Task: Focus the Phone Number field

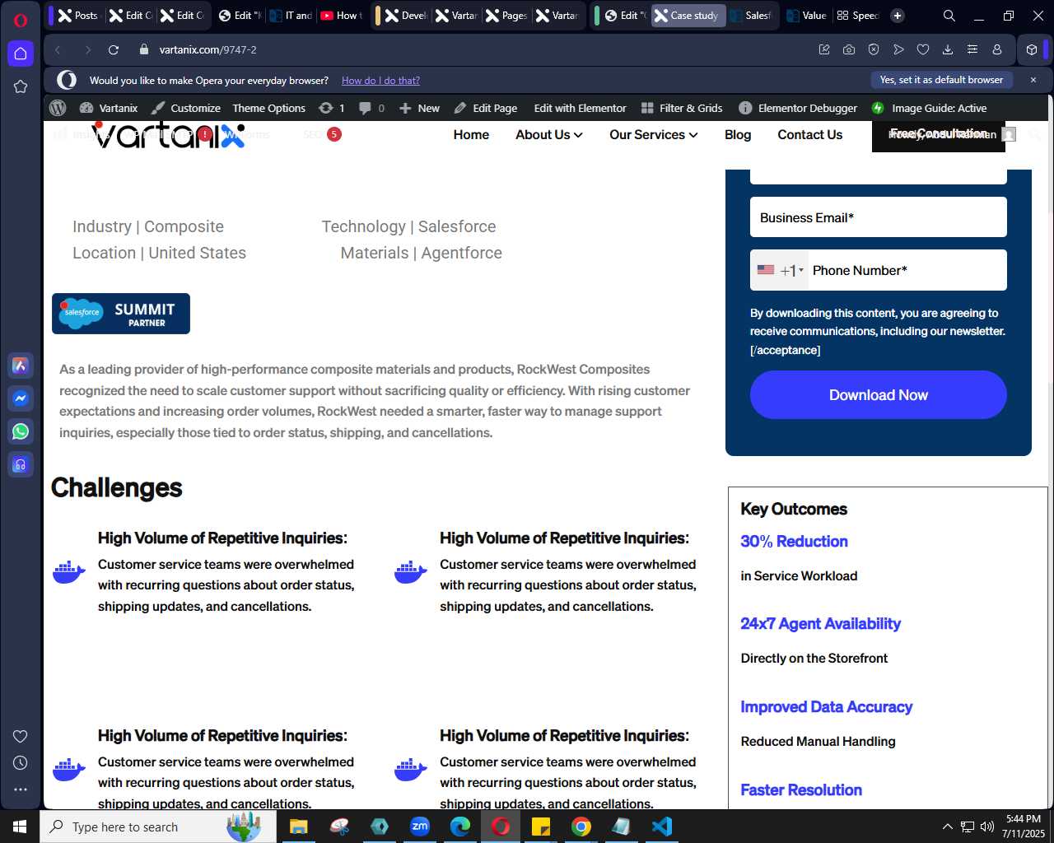Action: [x=907, y=270]
